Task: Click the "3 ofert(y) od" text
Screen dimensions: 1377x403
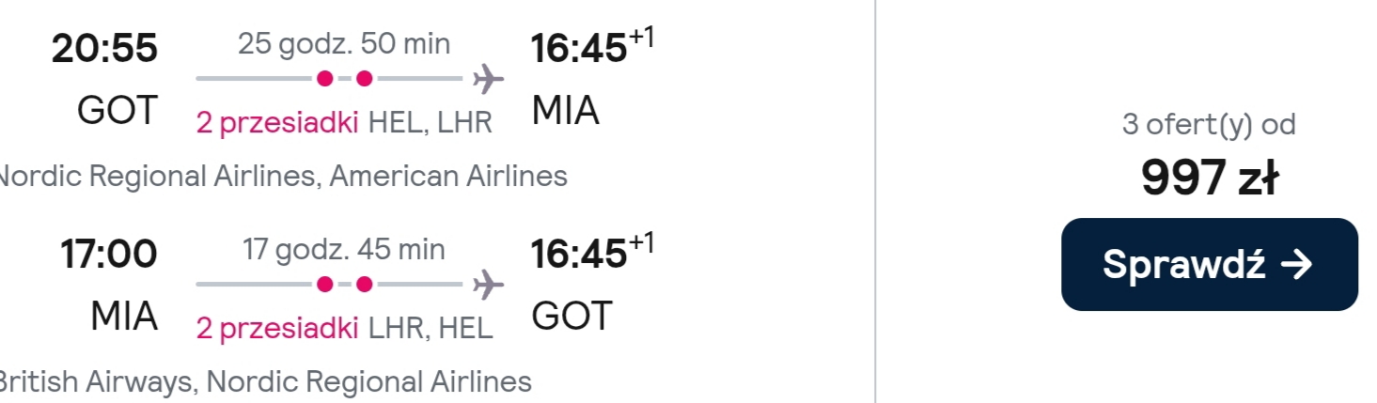Action: (x=1209, y=124)
